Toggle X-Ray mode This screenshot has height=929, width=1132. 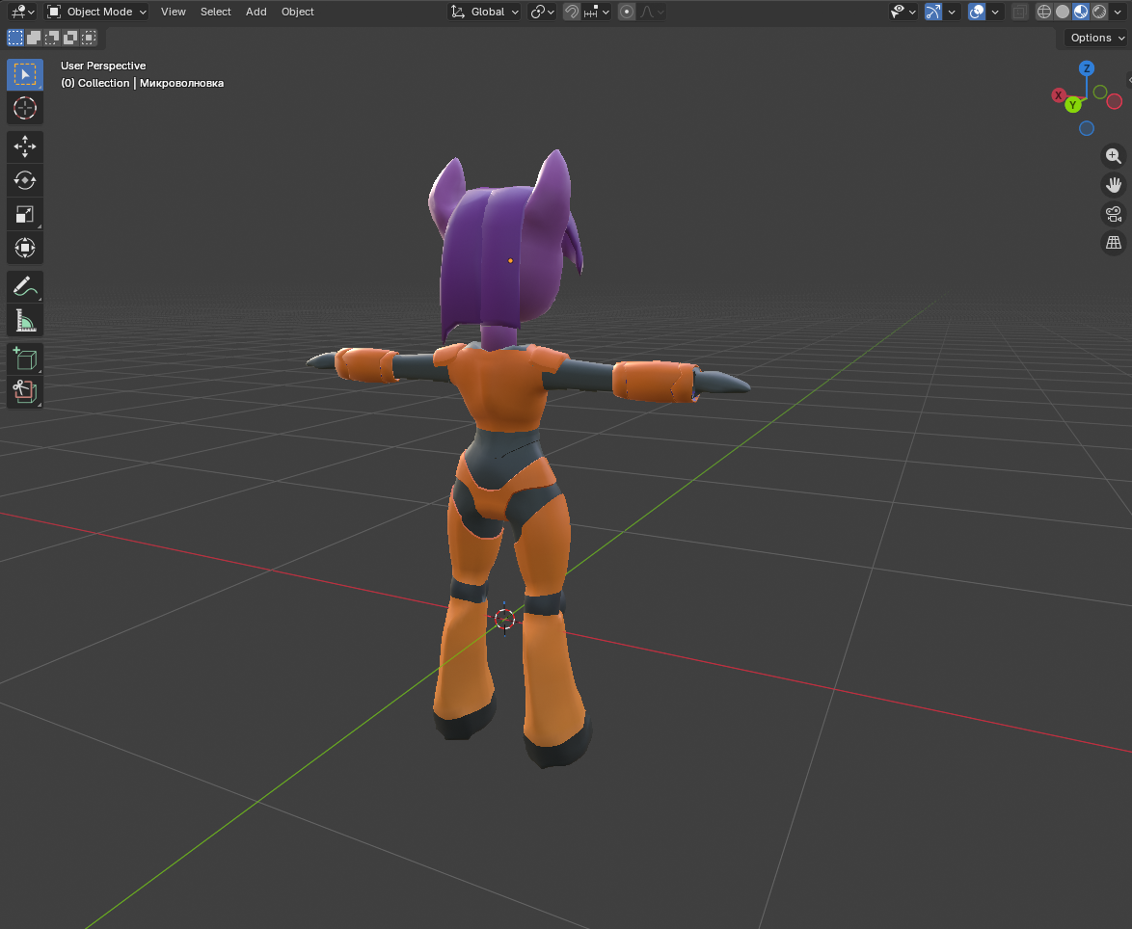tap(1019, 12)
